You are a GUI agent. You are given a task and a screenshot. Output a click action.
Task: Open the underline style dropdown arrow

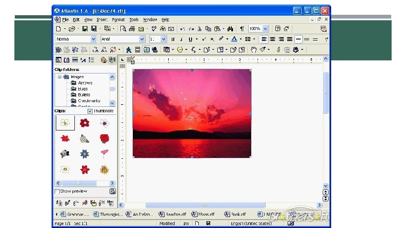click(x=197, y=39)
